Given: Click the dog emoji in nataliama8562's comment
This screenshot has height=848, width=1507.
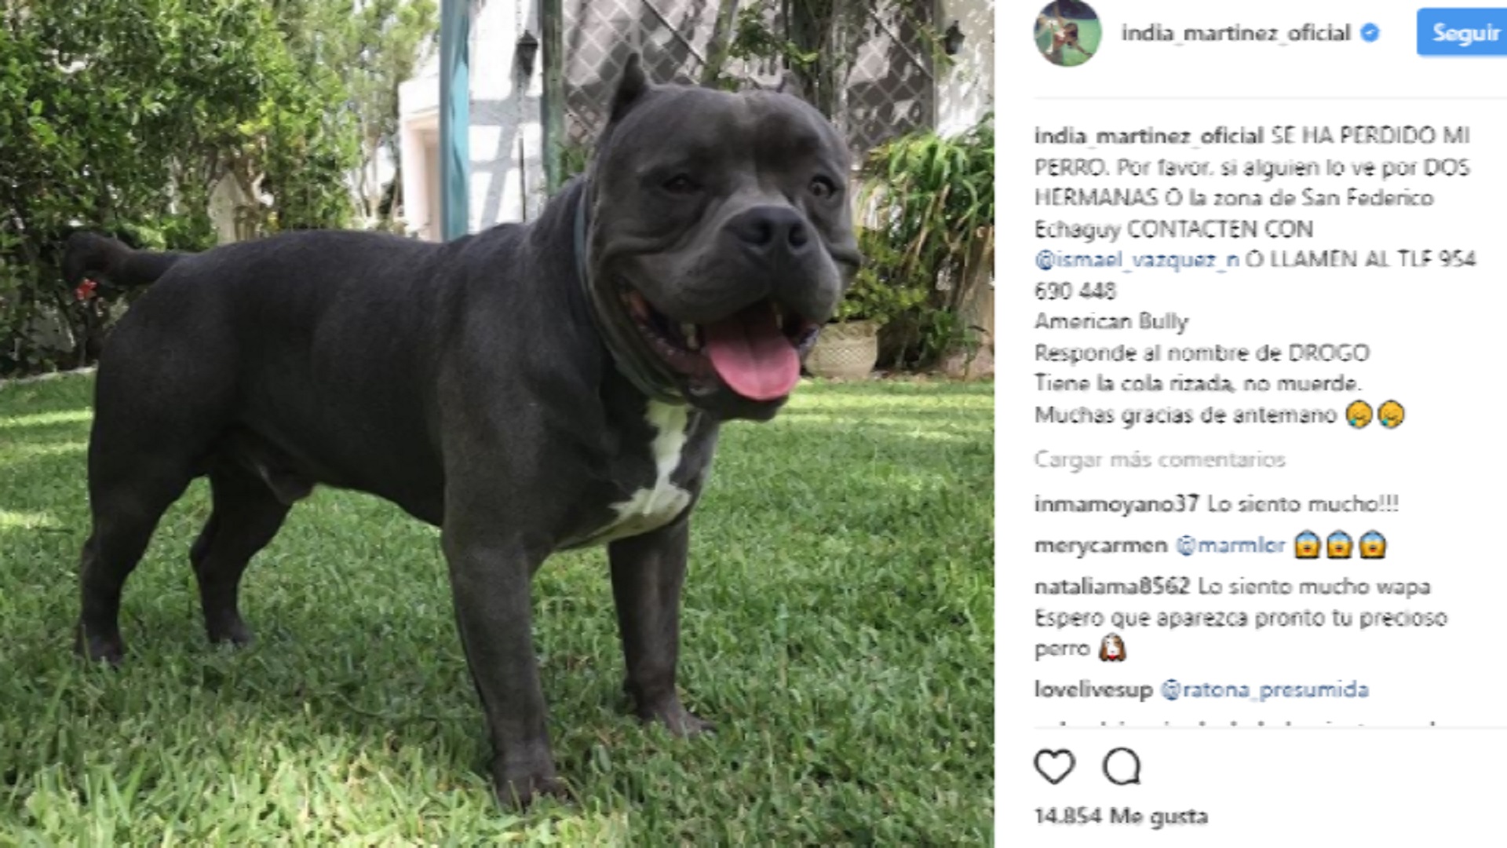Looking at the screenshot, I should [1111, 649].
